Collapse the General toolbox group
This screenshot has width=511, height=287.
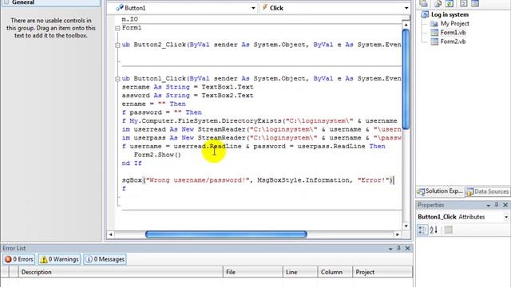point(6,2)
